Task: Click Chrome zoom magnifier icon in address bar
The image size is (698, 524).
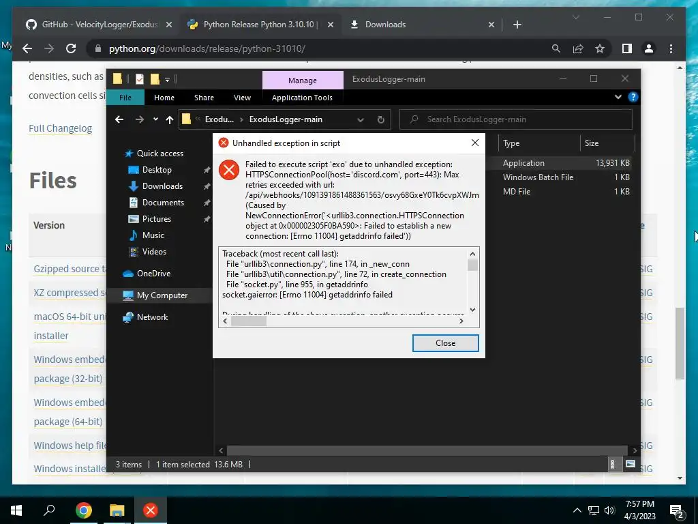Action: point(556,48)
